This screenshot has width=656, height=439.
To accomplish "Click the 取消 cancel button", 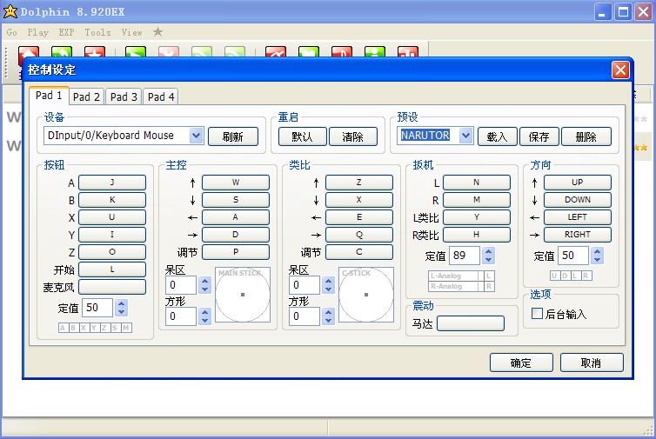I will click(x=591, y=363).
